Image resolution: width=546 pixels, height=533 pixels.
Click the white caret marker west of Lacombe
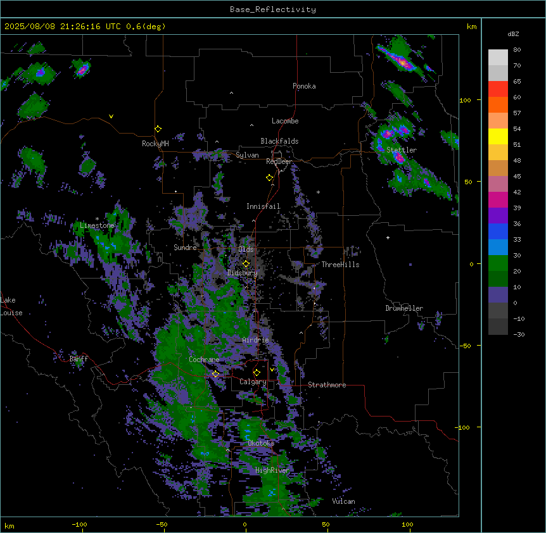(x=251, y=125)
